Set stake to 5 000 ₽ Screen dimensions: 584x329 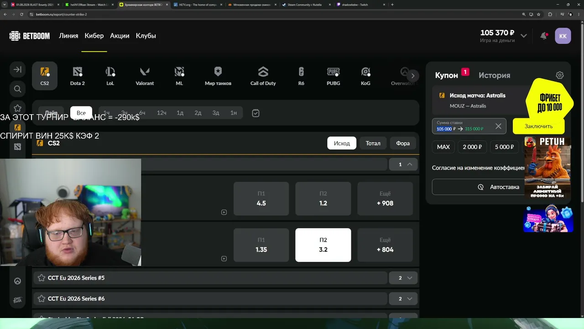pyautogui.click(x=505, y=147)
